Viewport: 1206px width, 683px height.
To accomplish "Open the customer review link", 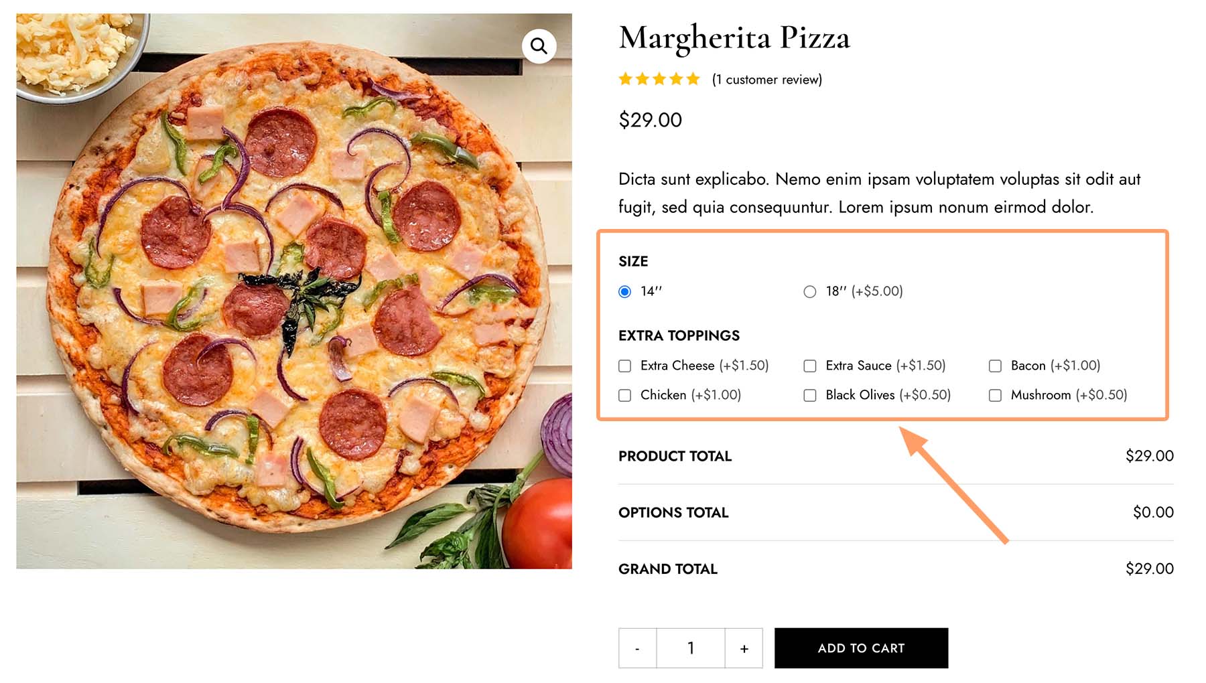I will point(766,79).
